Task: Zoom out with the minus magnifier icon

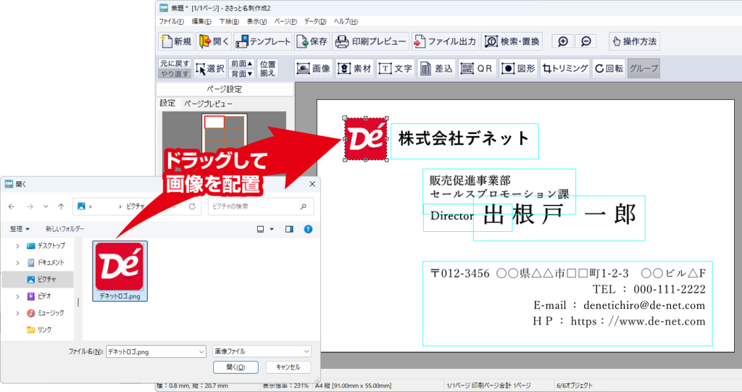Action: click(x=585, y=41)
